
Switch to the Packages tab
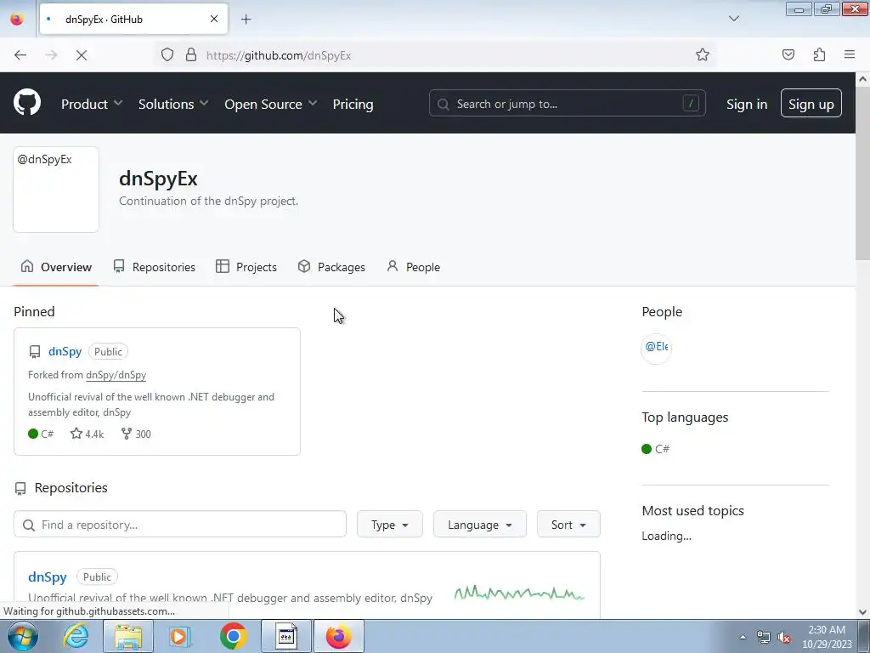coord(332,267)
